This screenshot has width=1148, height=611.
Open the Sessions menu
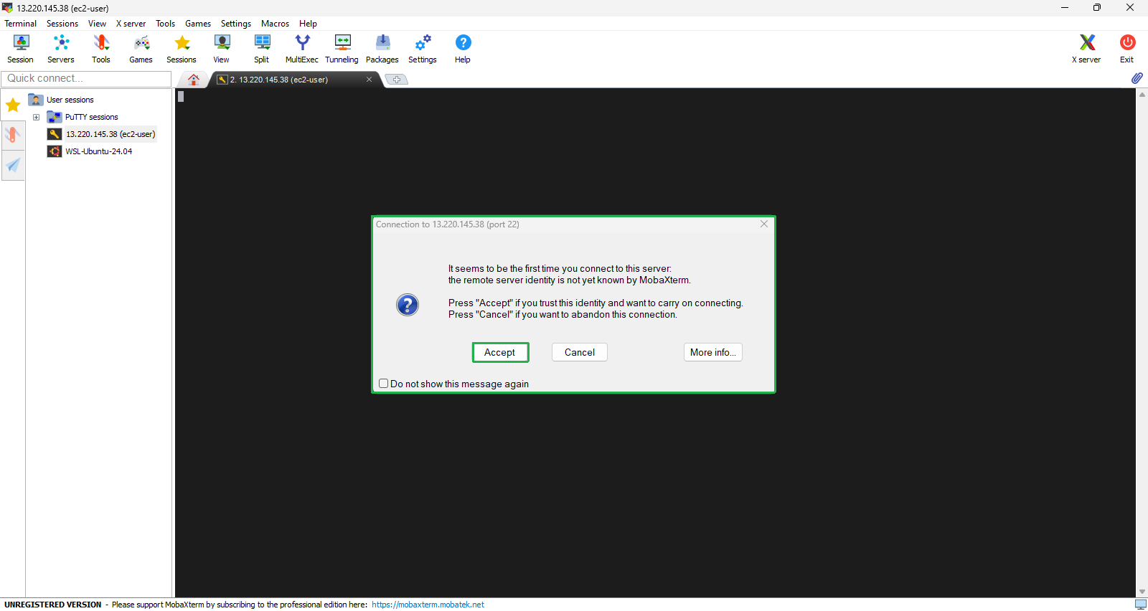pos(62,24)
